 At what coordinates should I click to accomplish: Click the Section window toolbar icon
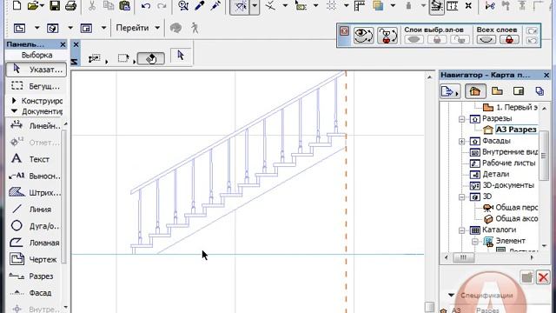point(86,28)
